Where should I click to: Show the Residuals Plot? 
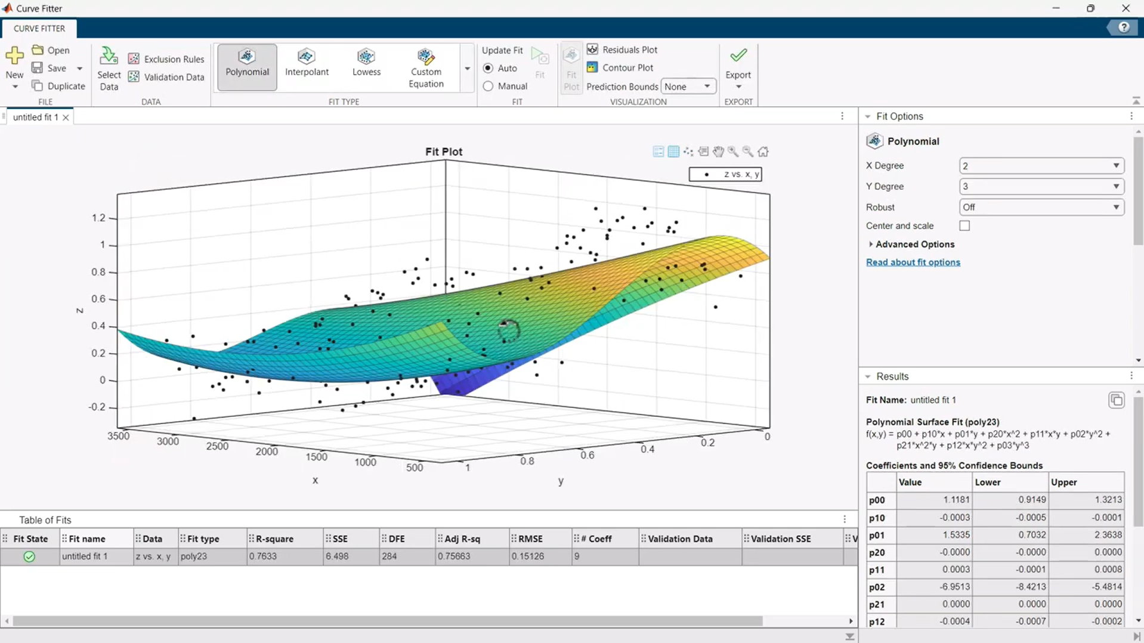tap(622, 50)
